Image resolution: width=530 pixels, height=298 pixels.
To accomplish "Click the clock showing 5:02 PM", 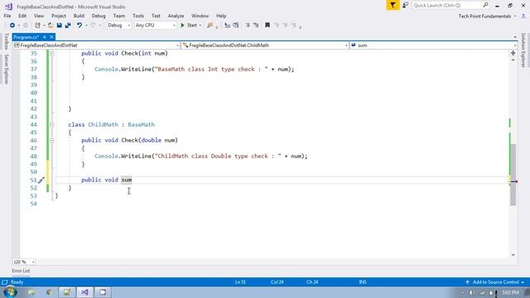I will point(510,292).
